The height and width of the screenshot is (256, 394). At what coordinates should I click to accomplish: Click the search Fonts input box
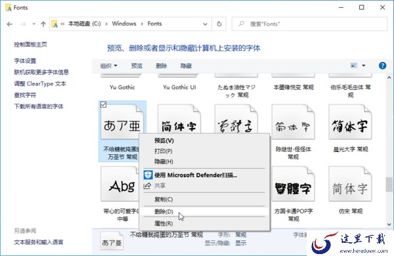(309, 24)
